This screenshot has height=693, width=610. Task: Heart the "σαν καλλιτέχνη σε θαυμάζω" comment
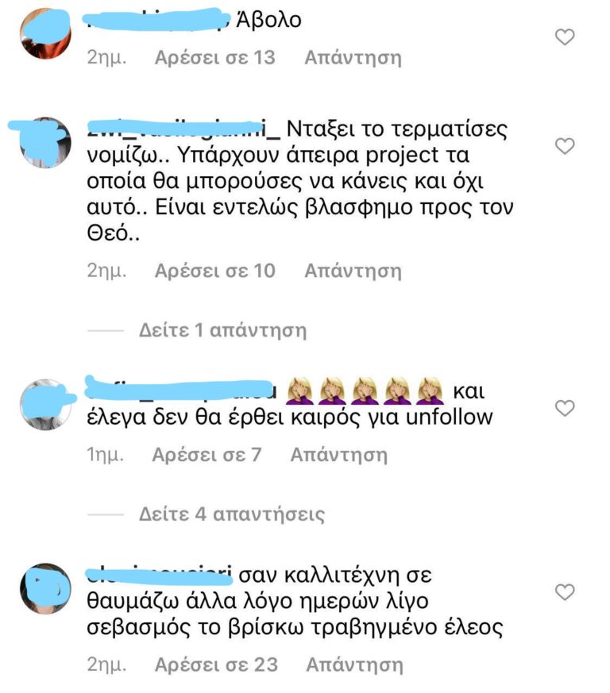pyautogui.click(x=565, y=592)
